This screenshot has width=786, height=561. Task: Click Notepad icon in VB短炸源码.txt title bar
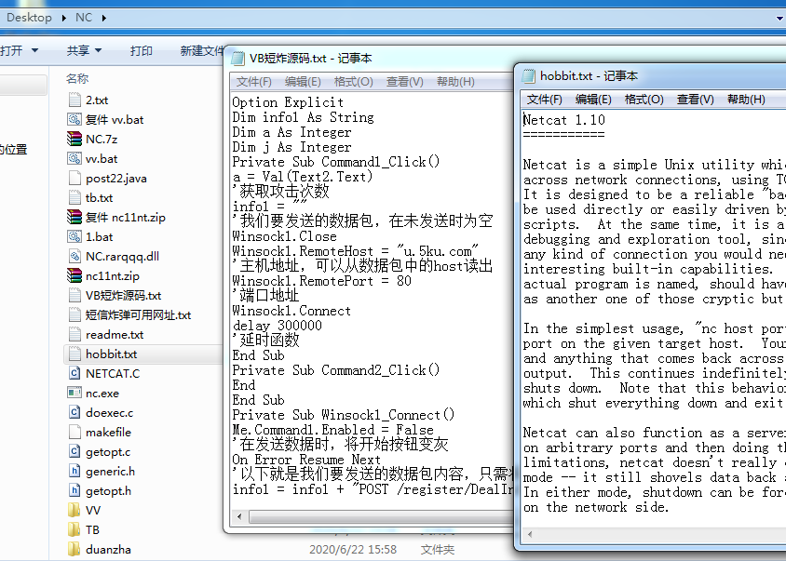coord(237,58)
